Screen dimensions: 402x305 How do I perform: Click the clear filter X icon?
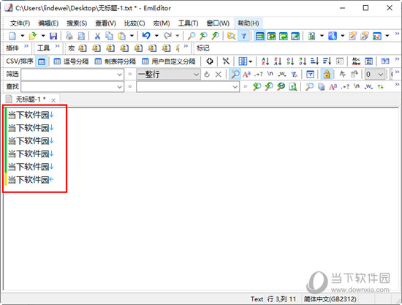(219, 75)
